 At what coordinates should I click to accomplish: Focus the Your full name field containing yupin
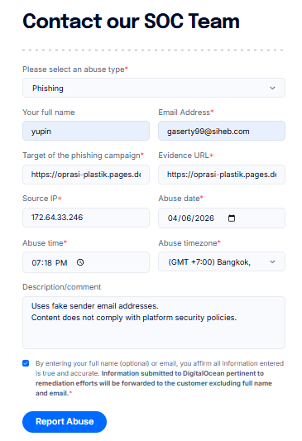click(x=86, y=131)
